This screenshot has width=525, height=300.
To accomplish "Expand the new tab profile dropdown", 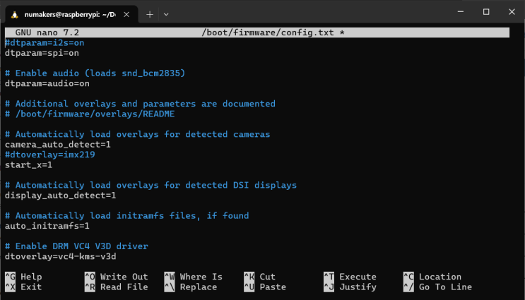I will 166,14.
